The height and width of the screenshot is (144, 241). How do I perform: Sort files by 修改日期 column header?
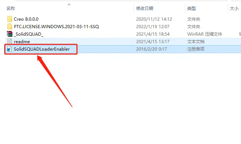point(145,8)
